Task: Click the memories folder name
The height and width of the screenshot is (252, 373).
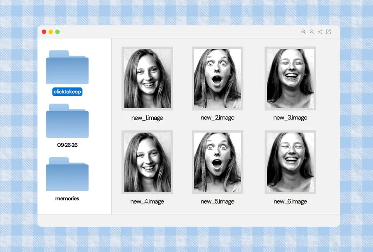Action: 67,199
